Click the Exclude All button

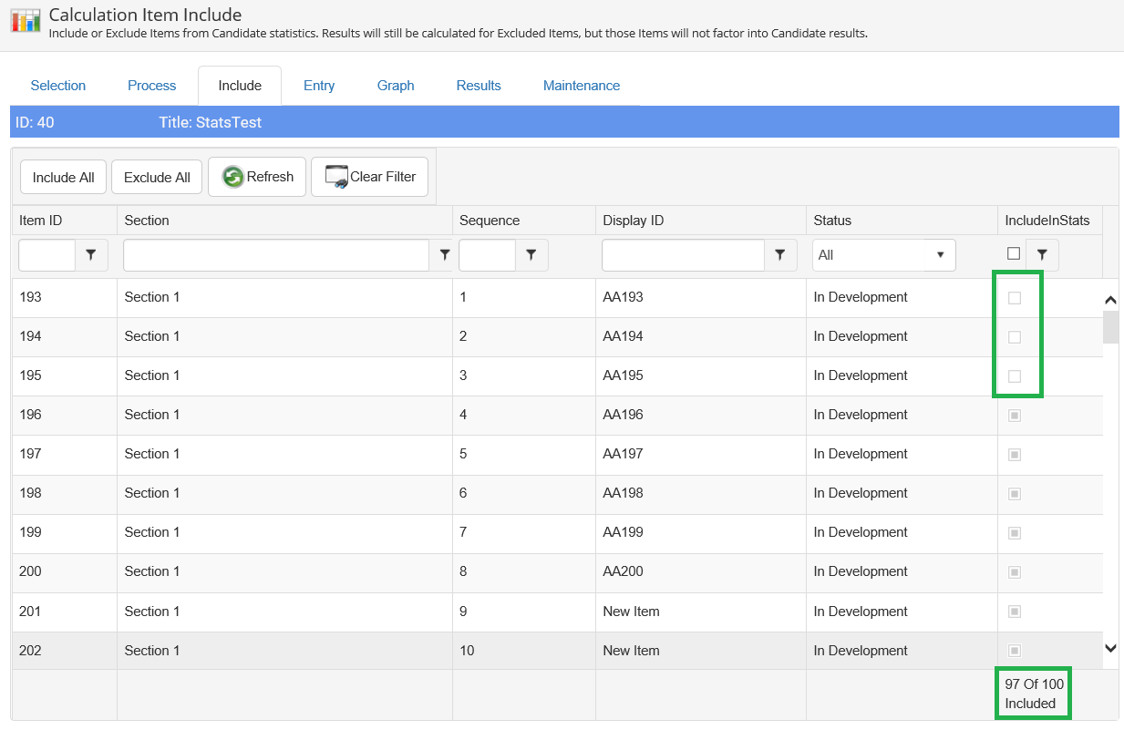[157, 178]
